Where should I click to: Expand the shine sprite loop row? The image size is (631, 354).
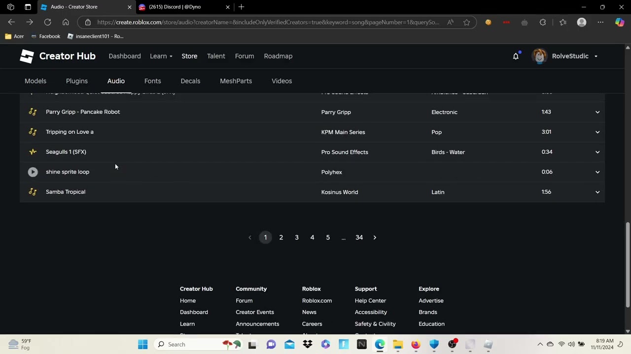tap(597, 172)
